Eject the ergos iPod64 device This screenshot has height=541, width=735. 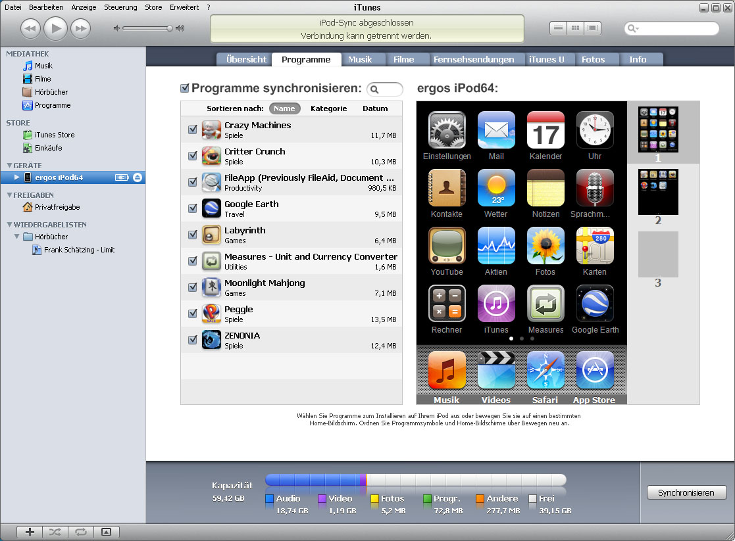138,177
